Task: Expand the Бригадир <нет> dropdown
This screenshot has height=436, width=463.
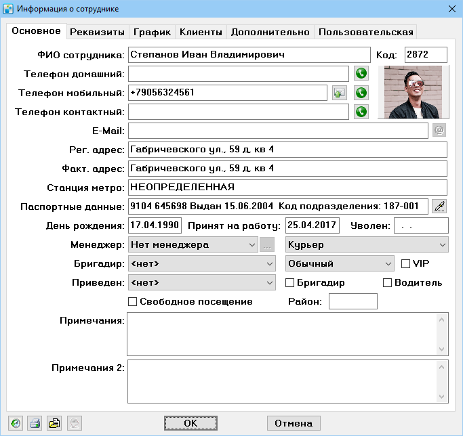Action: point(202,263)
